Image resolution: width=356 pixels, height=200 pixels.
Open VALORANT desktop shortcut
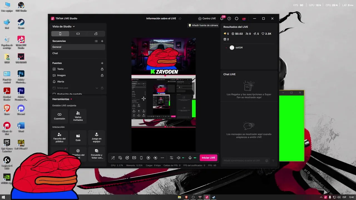coord(21,58)
